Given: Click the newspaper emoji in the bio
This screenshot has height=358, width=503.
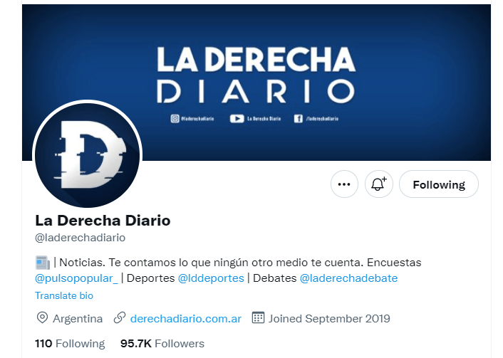Looking at the screenshot, I should [42, 263].
